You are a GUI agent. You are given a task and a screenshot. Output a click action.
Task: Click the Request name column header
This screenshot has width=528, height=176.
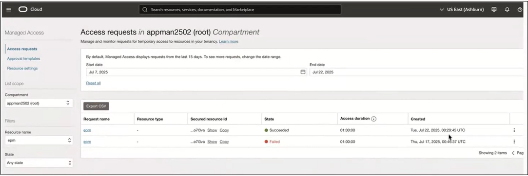coord(97,119)
